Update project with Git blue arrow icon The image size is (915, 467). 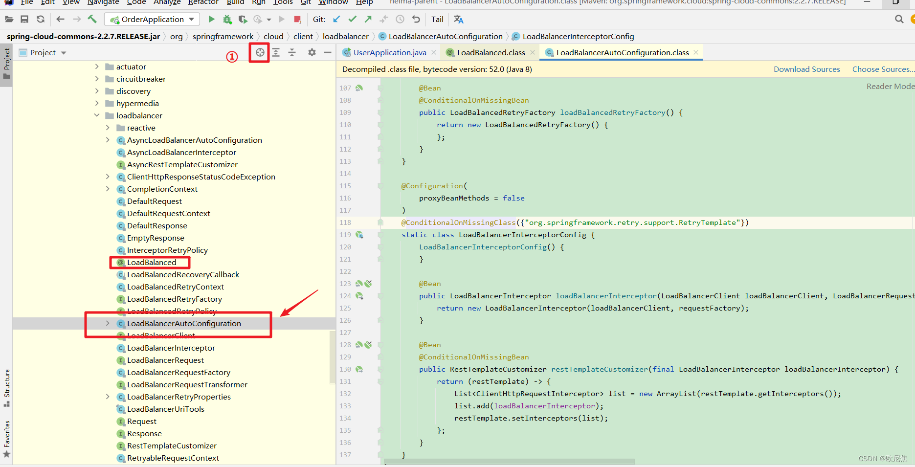click(336, 19)
